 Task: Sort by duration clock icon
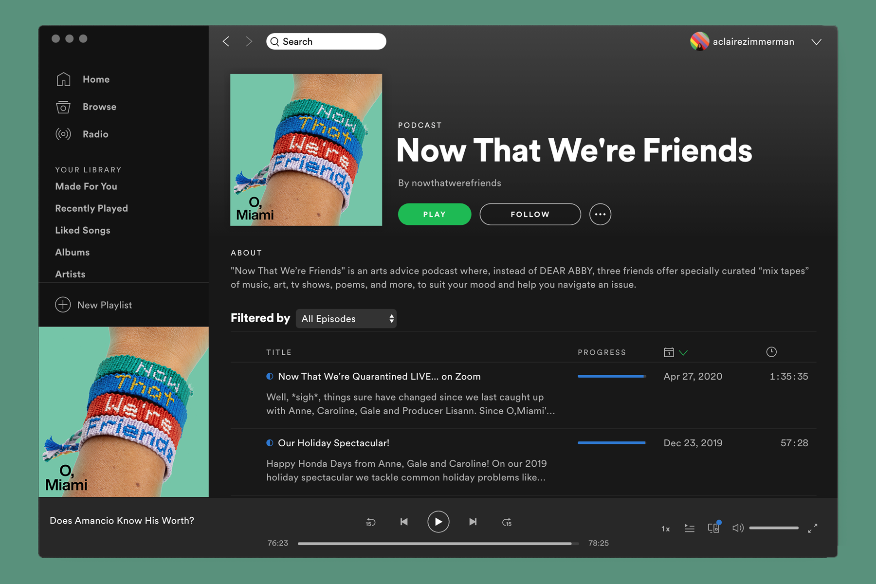click(771, 352)
